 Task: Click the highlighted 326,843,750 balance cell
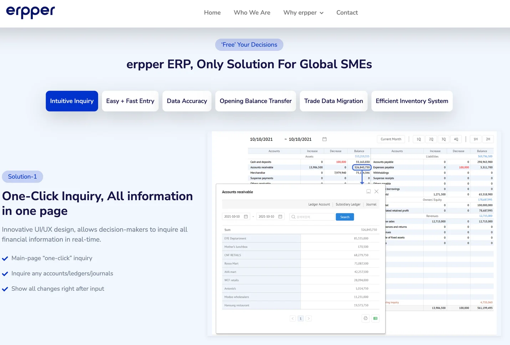pos(362,167)
